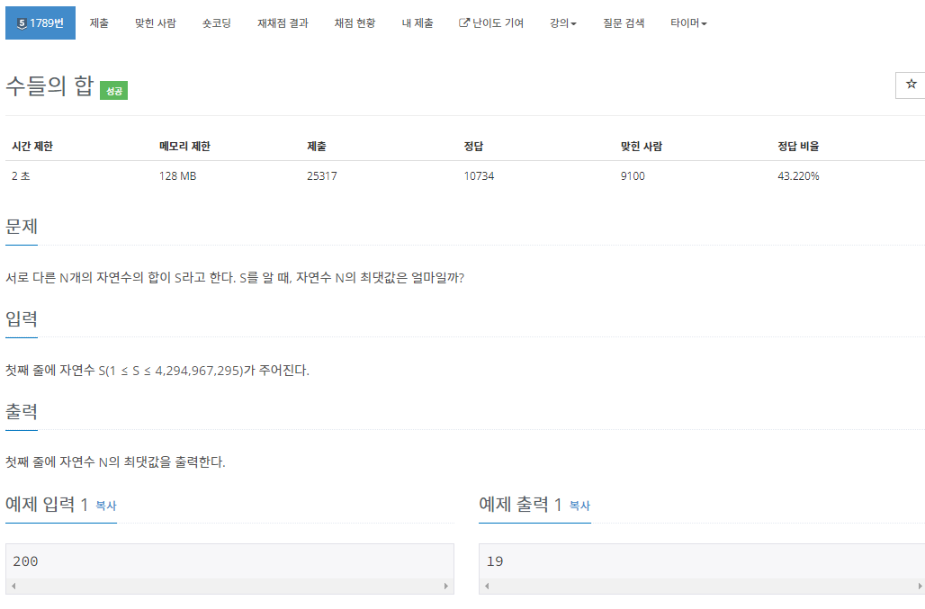Viewport: 925px width, 609px height.
Task: Click the 예제 출력 1 heading
Action: (520, 505)
